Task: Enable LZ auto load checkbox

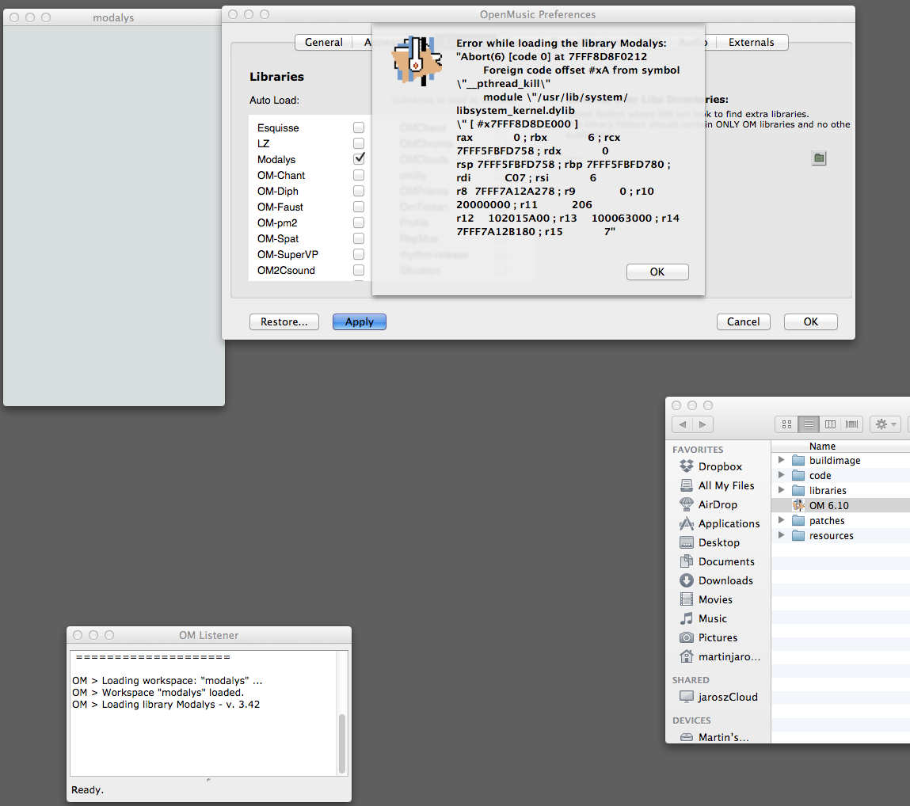Action: click(x=359, y=143)
